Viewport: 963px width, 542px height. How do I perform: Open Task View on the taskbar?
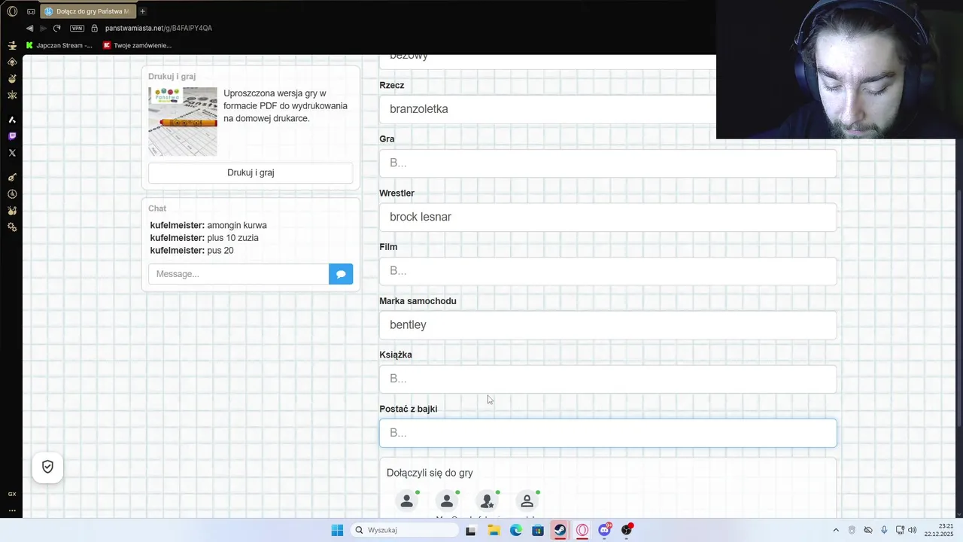pyautogui.click(x=470, y=530)
